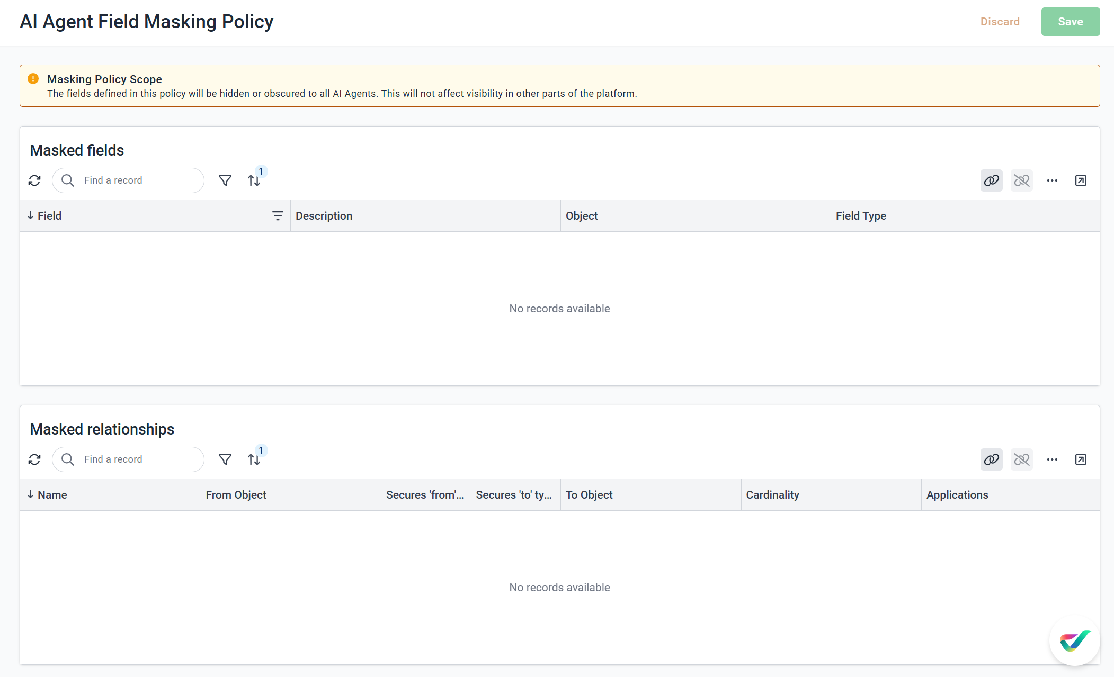The height and width of the screenshot is (677, 1114).
Task: Refresh the Masked fields list
Action: click(34, 180)
